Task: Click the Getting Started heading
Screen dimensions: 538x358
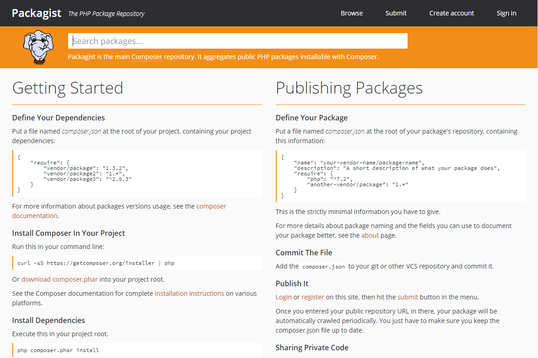Action: pyautogui.click(x=68, y=88)
